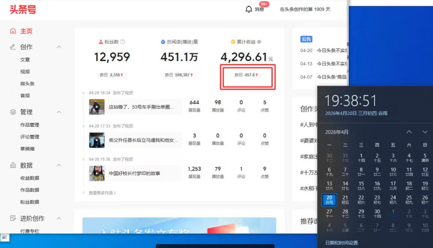
Task: Open 视频 in the sidebar
Action: tap(25, 72)
